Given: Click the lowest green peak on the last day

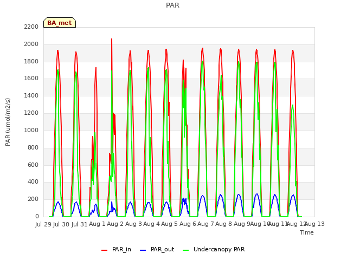Looking at the screenshot, I should coord(293,105).
